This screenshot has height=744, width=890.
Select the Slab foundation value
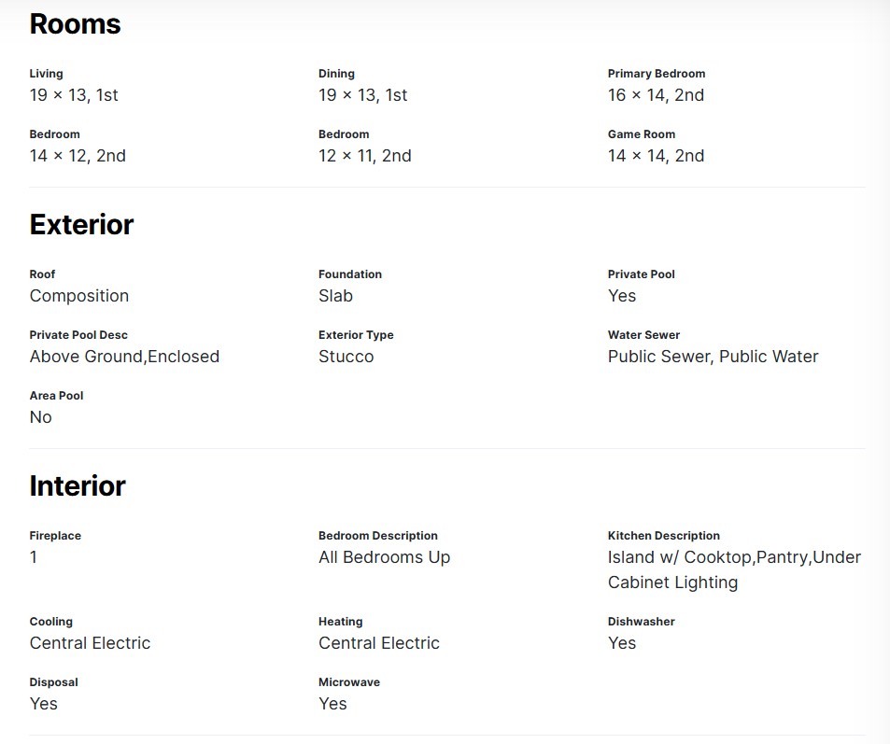335,296
